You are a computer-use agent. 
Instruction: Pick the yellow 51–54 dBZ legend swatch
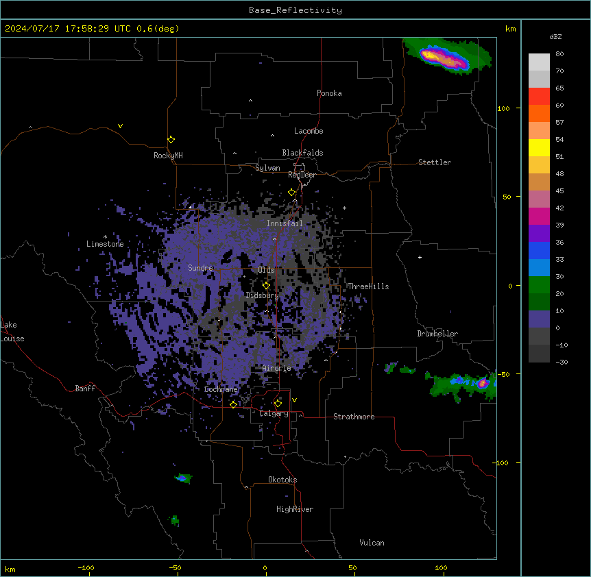pos(539,147)
